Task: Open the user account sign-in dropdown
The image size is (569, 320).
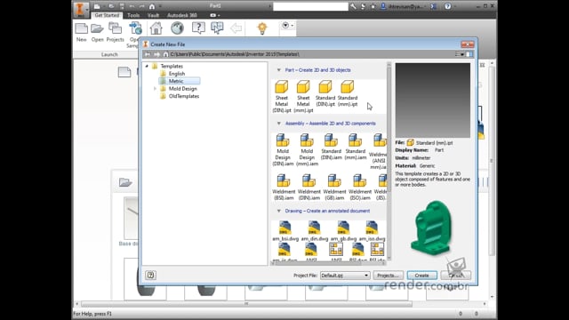Action: (404, 6)
